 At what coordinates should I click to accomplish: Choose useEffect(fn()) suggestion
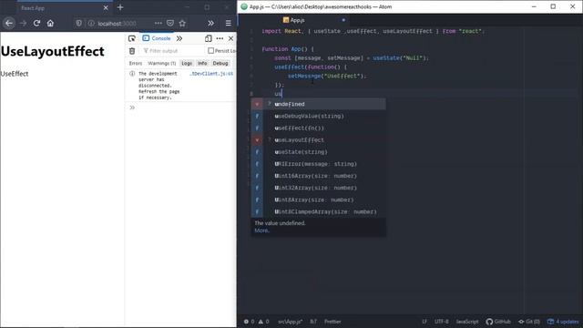pos(319,128)
